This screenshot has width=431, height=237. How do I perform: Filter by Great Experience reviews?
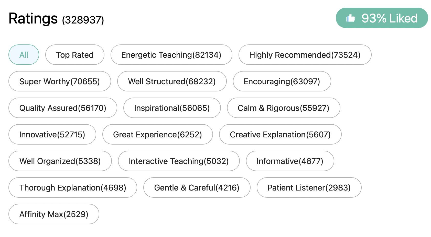point(157,134)
